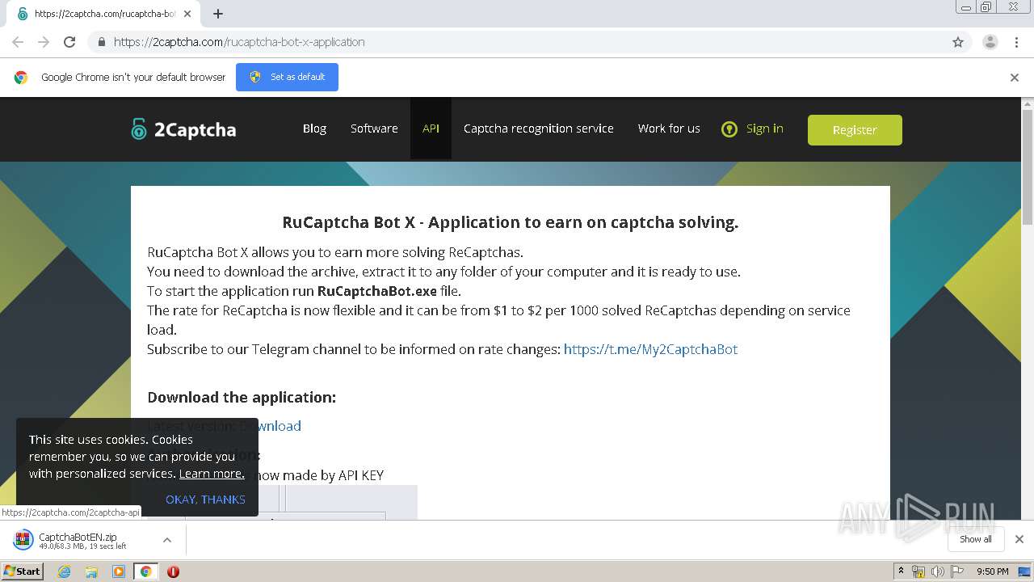Open Captcha recognition service page
This screenshot has height=582, width=1034.
[539, 129]
